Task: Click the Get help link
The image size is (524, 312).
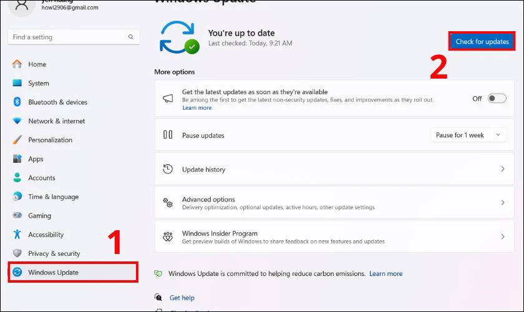Action: 182,298
